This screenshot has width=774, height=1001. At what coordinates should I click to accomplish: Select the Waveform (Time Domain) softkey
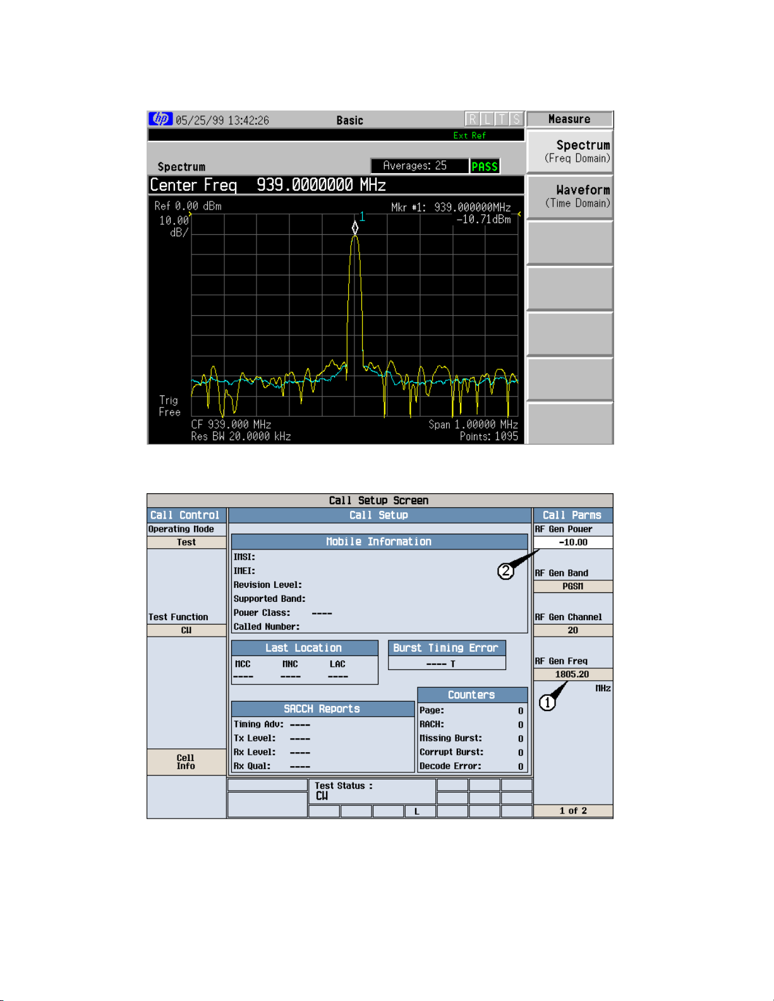click(570, 196)
